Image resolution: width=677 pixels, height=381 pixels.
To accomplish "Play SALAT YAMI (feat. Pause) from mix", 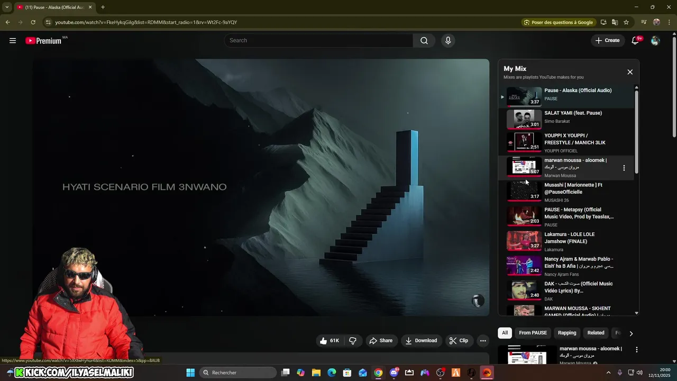I will (566, 119).
